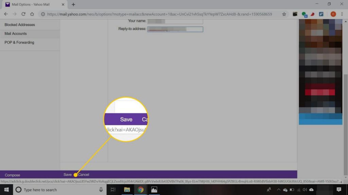The width and height of the screenshot is (348, 195).
Task: Click the People icon in system tray
Action: click(269, 190)
